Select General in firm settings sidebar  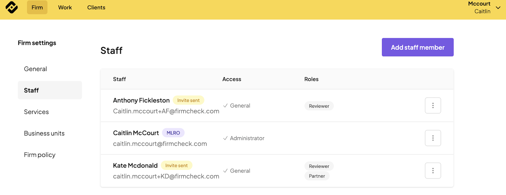(35, 69)
